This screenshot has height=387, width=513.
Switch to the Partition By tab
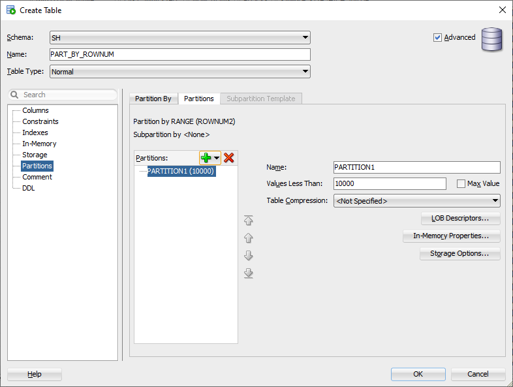153,99
